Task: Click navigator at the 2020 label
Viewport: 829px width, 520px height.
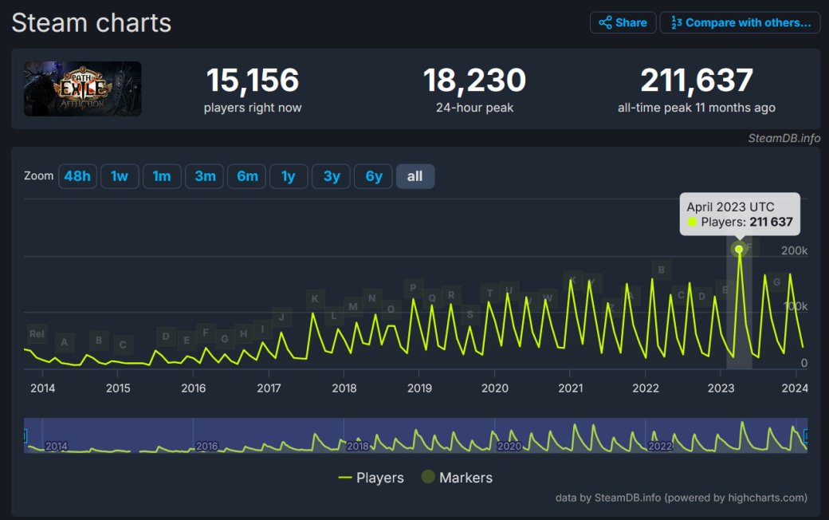Action: (509, 446)
